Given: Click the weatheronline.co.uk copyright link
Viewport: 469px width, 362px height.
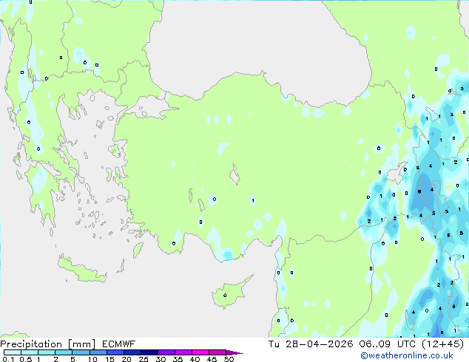Looking at the screenshot, I should click(406, 355).
